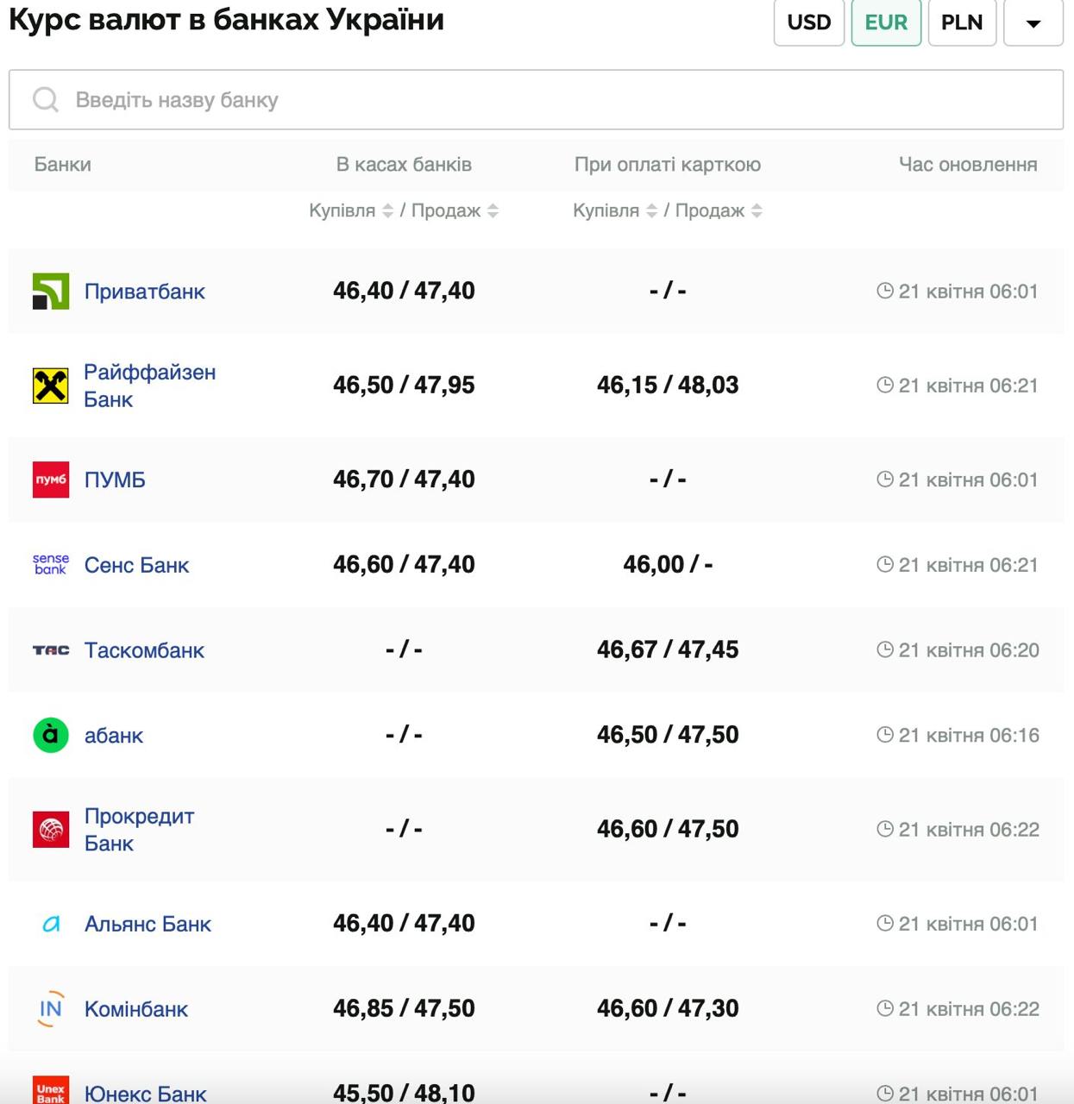Open the additional currencies dropdown arrow
The image size is (1074, 1104).
pos(1033,22)
